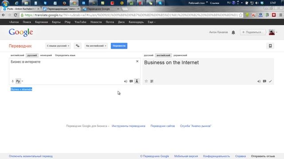Image resolution: width=284 pixels, height=159 pixels.
Task: Open Карты in Google bar
Action: [x=56, y=22]
